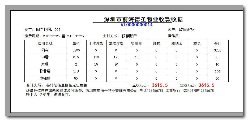Select the blue receipt number WL0000000014

coord(136,25)
